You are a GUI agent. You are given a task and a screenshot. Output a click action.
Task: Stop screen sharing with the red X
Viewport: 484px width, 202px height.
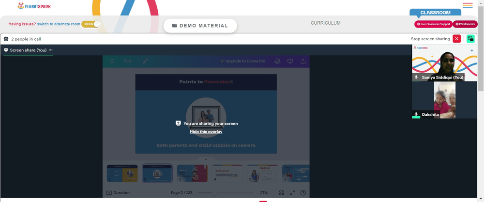tap(457, 39)
